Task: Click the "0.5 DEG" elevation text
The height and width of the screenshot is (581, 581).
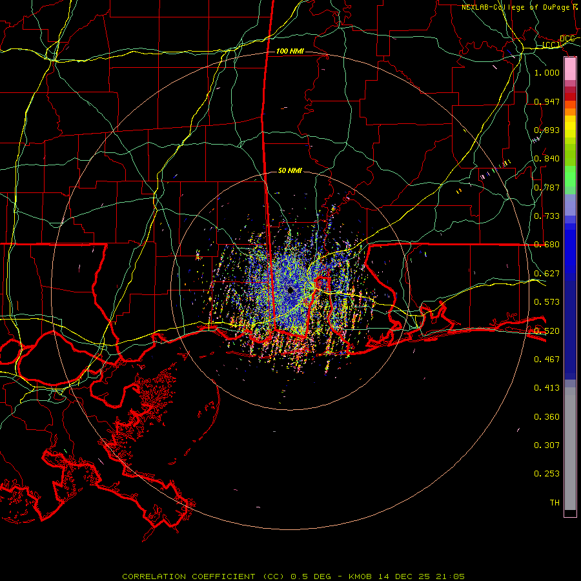Action: [311, 576]
